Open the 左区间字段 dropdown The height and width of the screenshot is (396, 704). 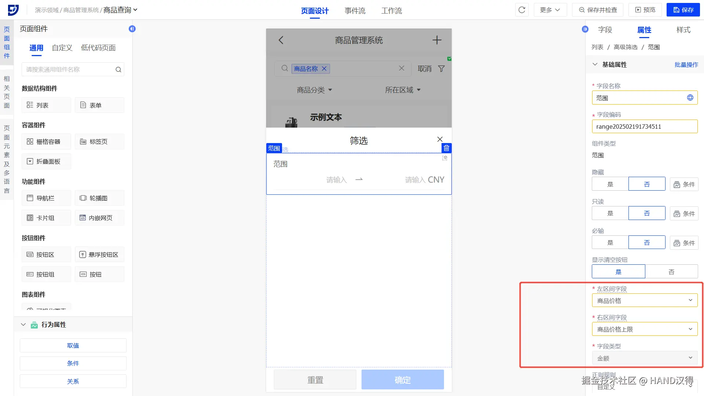(x=645, y=300)
